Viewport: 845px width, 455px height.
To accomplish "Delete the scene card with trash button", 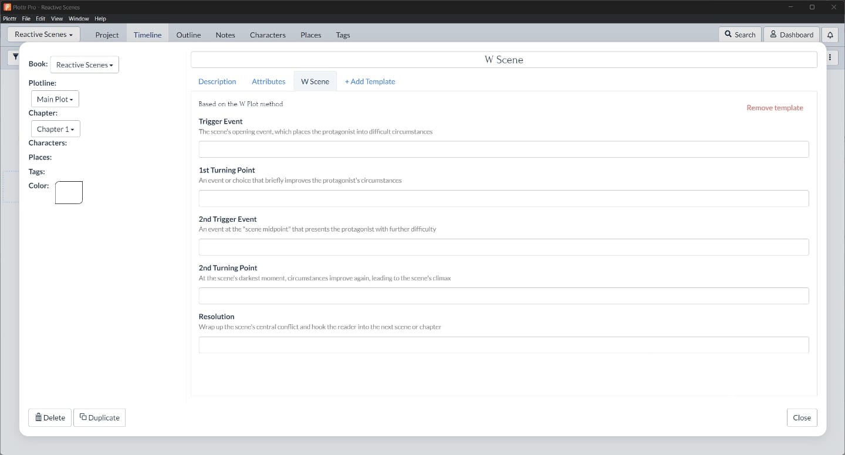I will tap(50, 417).
